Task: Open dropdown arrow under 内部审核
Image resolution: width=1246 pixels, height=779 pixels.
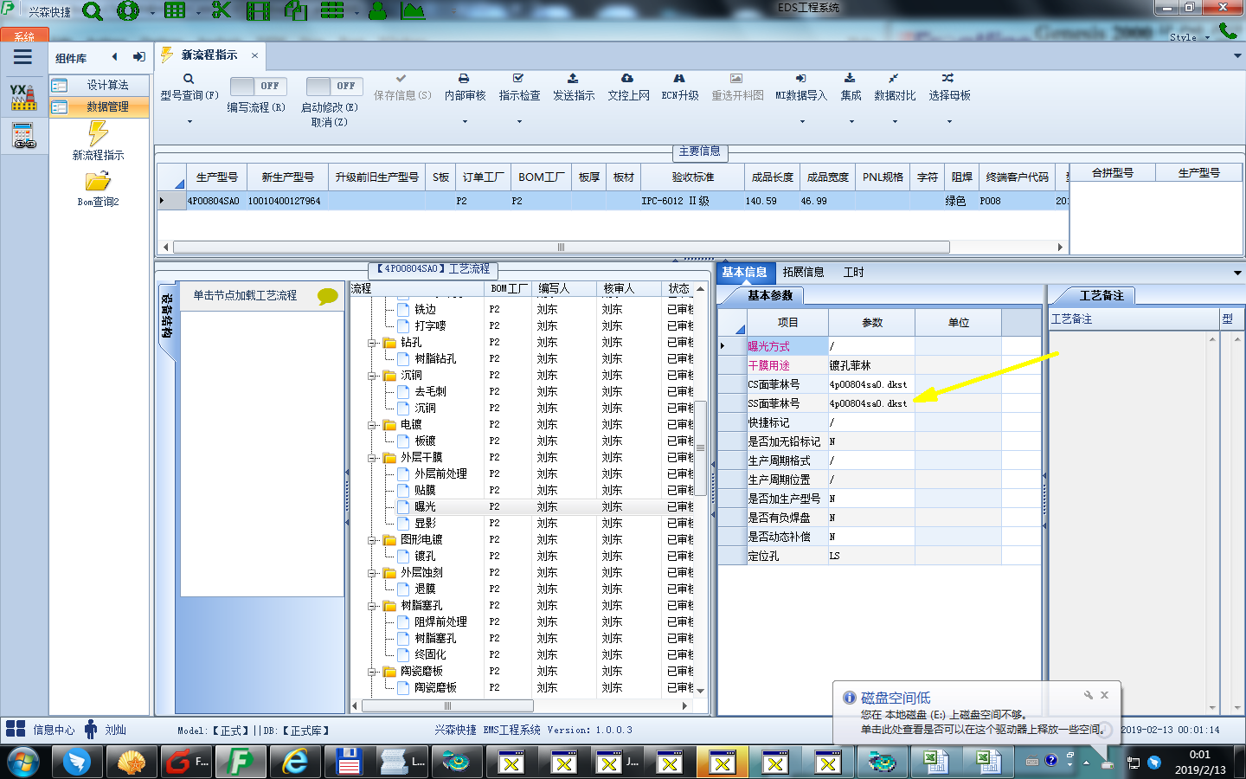Action: [x=465, y=121]
